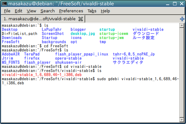Click the terminal icon in title bar

4,4
